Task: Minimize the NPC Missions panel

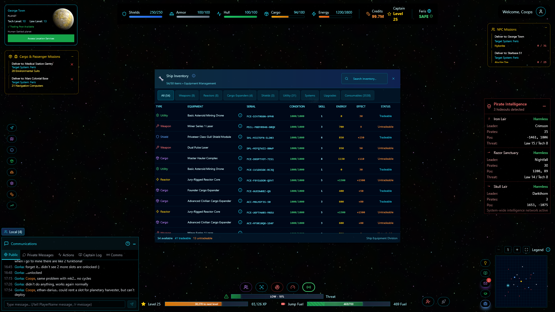Action: tap(546, 28)
